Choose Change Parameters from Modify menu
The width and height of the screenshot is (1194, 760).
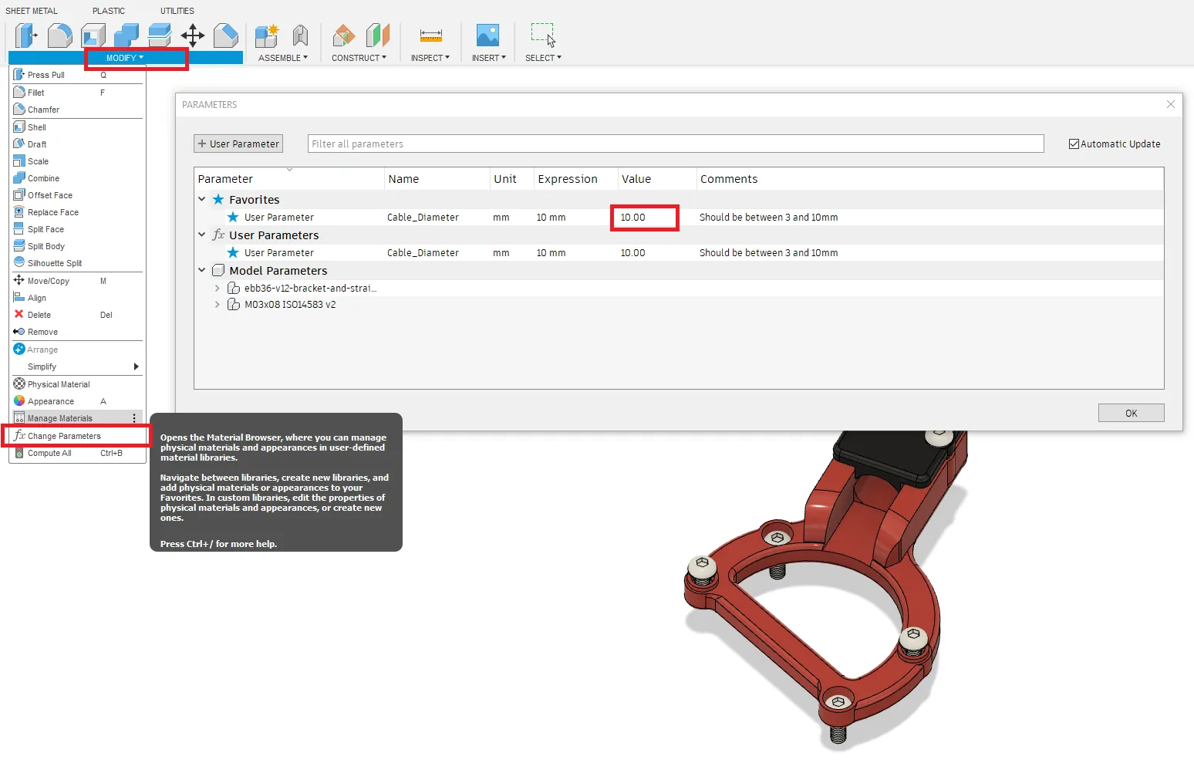point(64,436)
